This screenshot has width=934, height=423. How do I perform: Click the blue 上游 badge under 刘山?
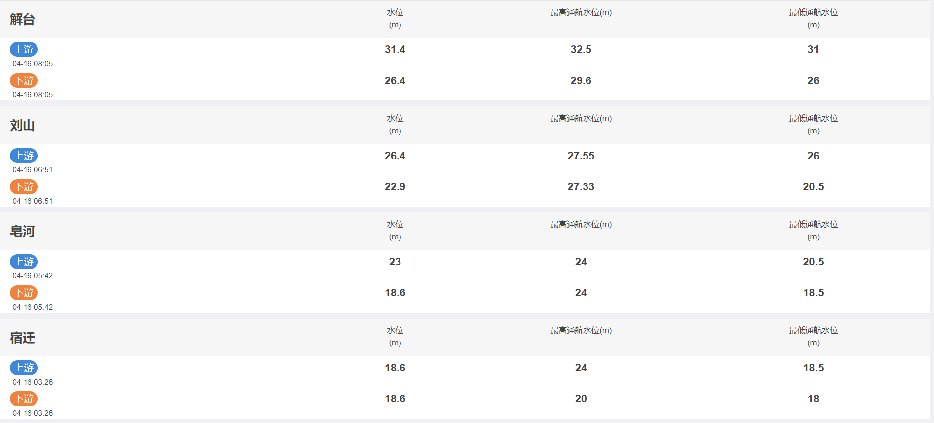click(24, 156)
